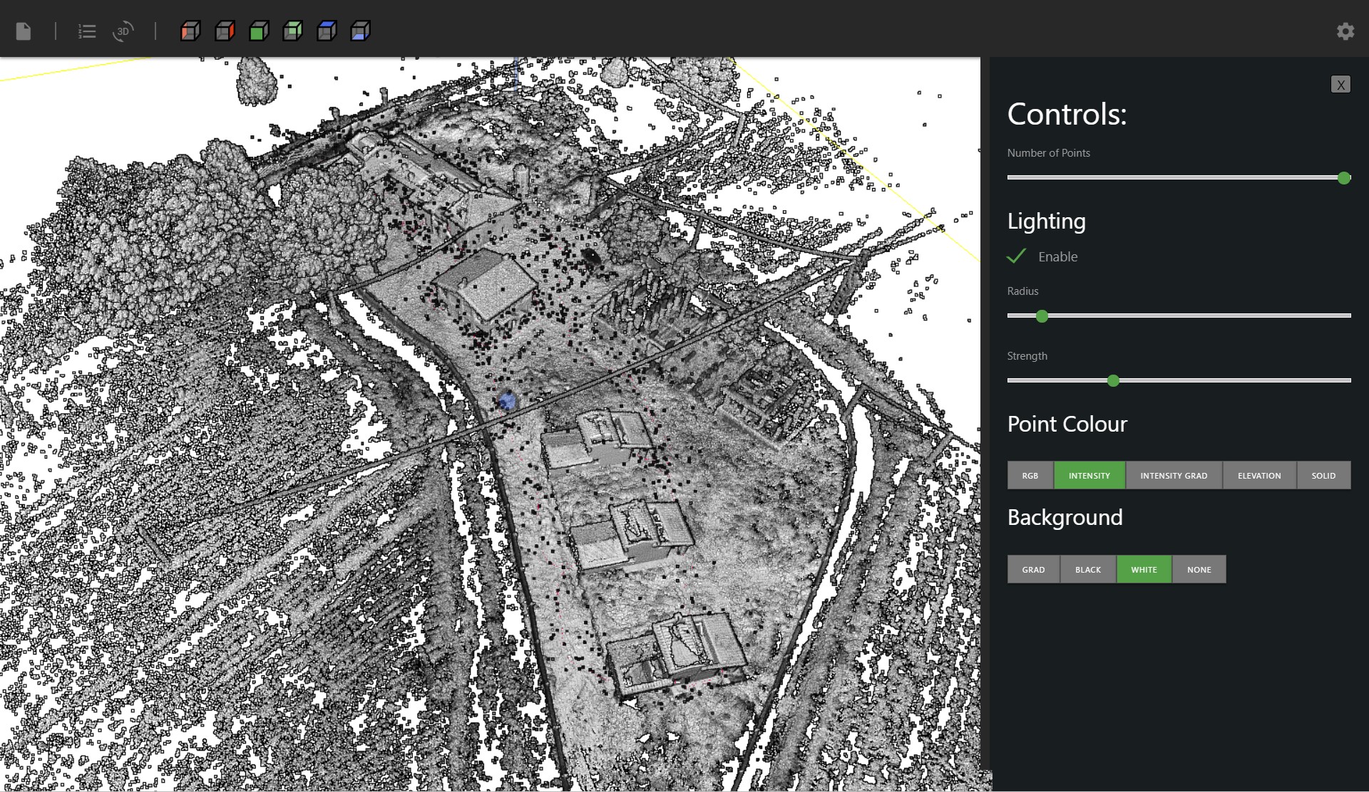Click the 'Background' heading
1369x792 pixels.
(x=1065, y=517)
